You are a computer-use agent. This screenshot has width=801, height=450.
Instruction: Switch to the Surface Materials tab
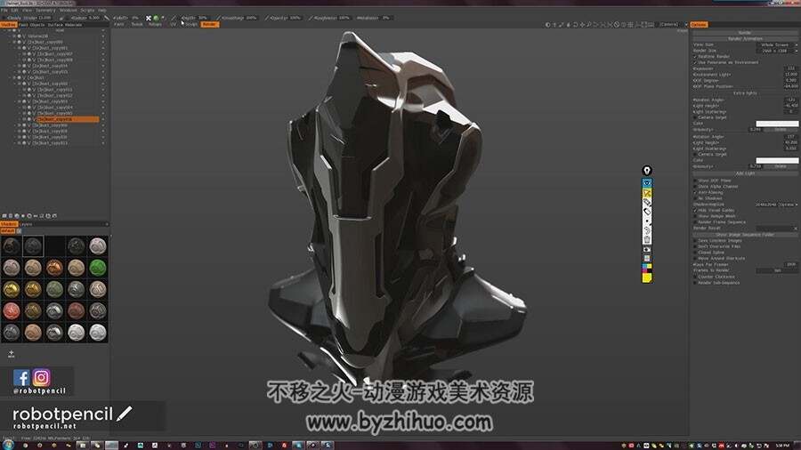tap(64, 25)
